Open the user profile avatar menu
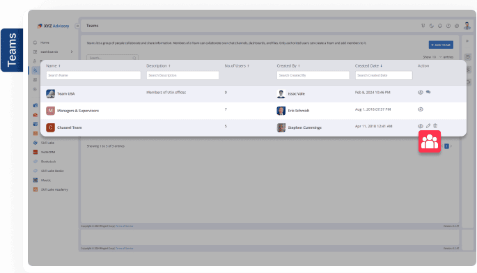This screenshot has width=477, height=273. [x=467, y=26]
